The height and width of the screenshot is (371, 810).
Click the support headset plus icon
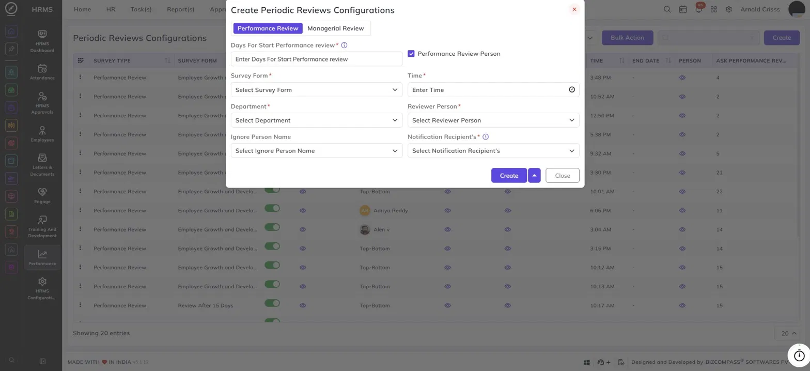(x=604, y=362)
